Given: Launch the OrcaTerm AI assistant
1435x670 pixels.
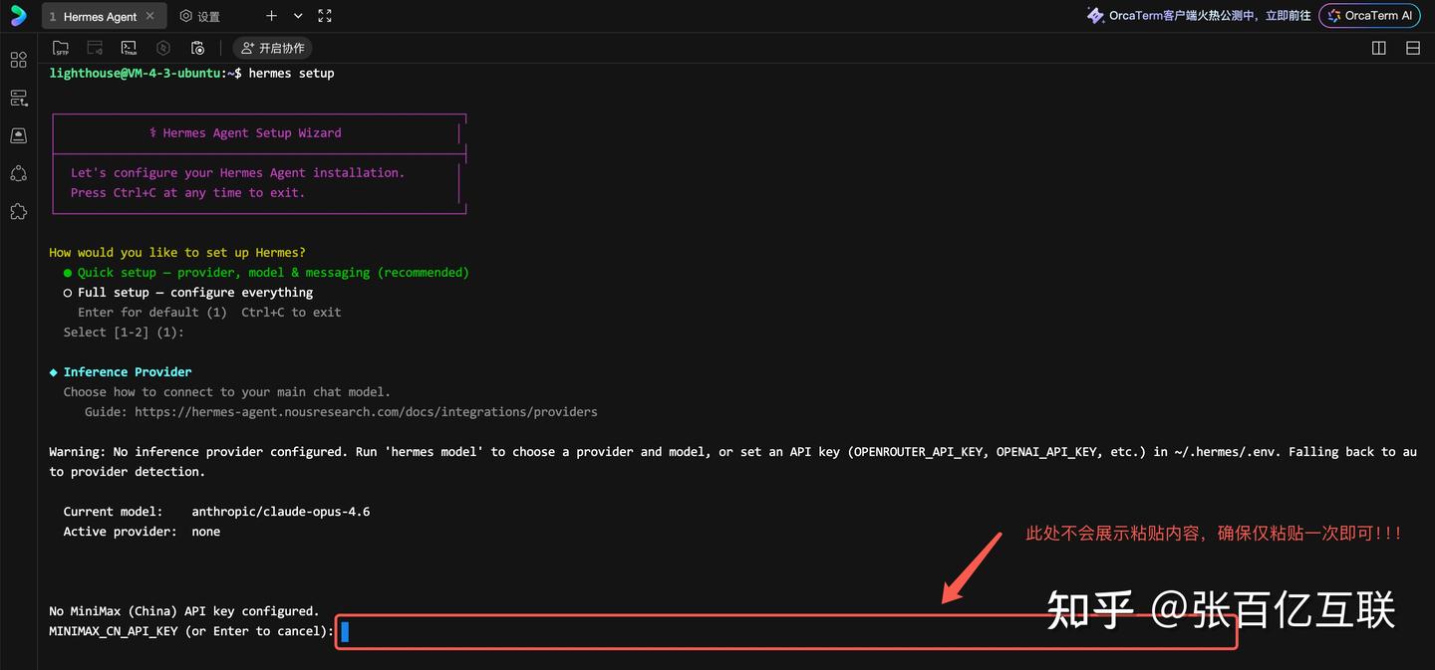Looking at the screenshot, I should click(x=1369, y=15).
